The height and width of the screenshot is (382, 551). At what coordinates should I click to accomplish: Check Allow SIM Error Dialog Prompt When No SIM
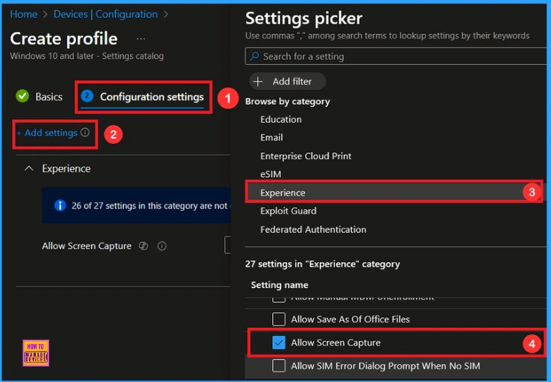click(279, 366)
